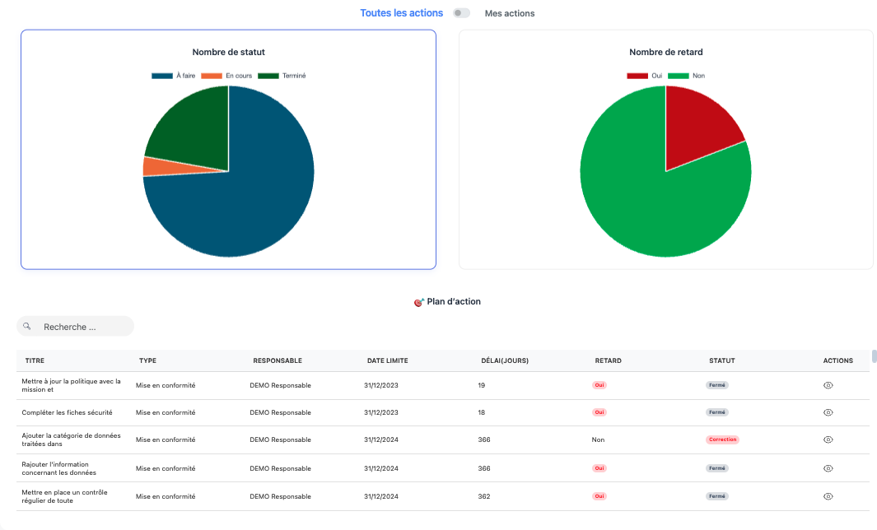Click title Rajouter l'information concernant les données

click(x=59, y=468)
